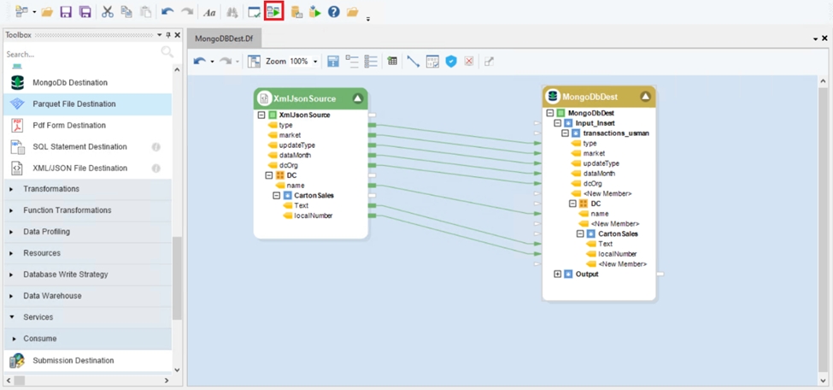833x390 pixels.
Task: Click the Copy icon in main toolbar
Action: coord(126,12)
